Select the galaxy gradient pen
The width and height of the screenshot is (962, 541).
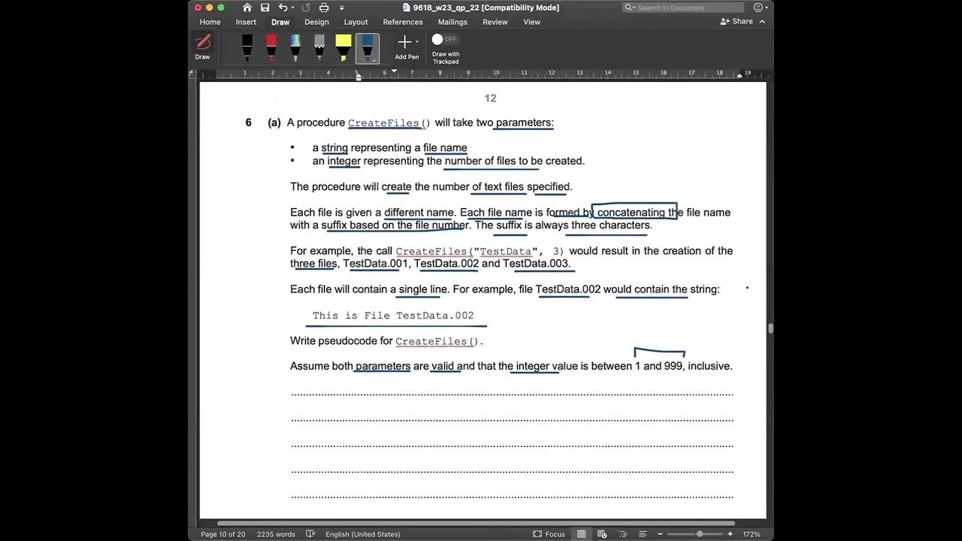295,48
